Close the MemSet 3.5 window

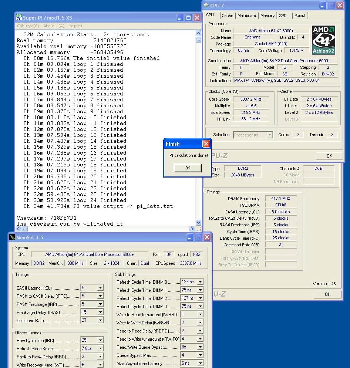[207, 237]
